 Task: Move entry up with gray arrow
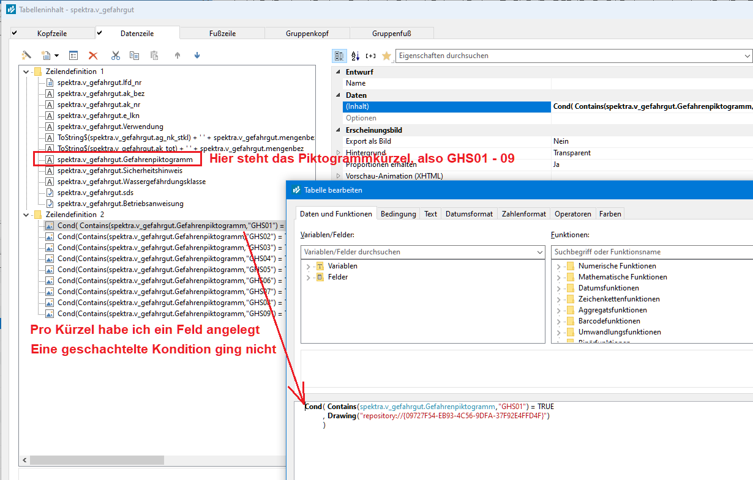coord(178,56)
